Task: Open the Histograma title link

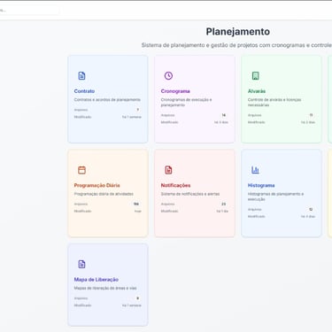Action: click(261, 185)
